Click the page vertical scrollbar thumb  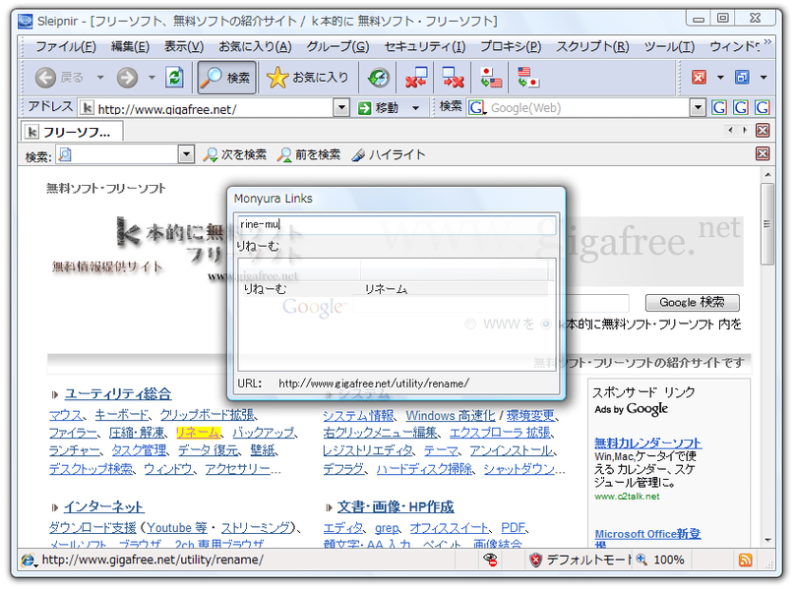(767, 223)
